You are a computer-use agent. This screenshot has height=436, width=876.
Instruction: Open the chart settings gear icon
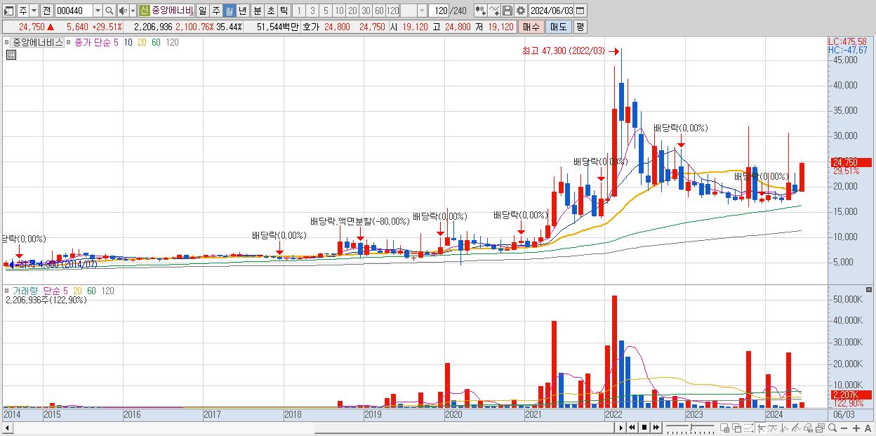(521, 11)
